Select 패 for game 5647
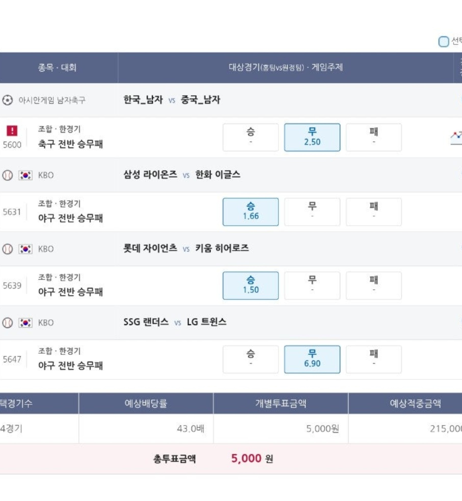The image size is (462, 501). pos(374,359)
